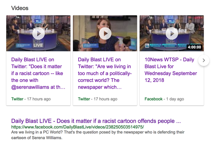Image resolution: width=221 pixels, height=146 pixels.
Task: Click the Facebook source label under 10News video
Action: click(153, 99)
